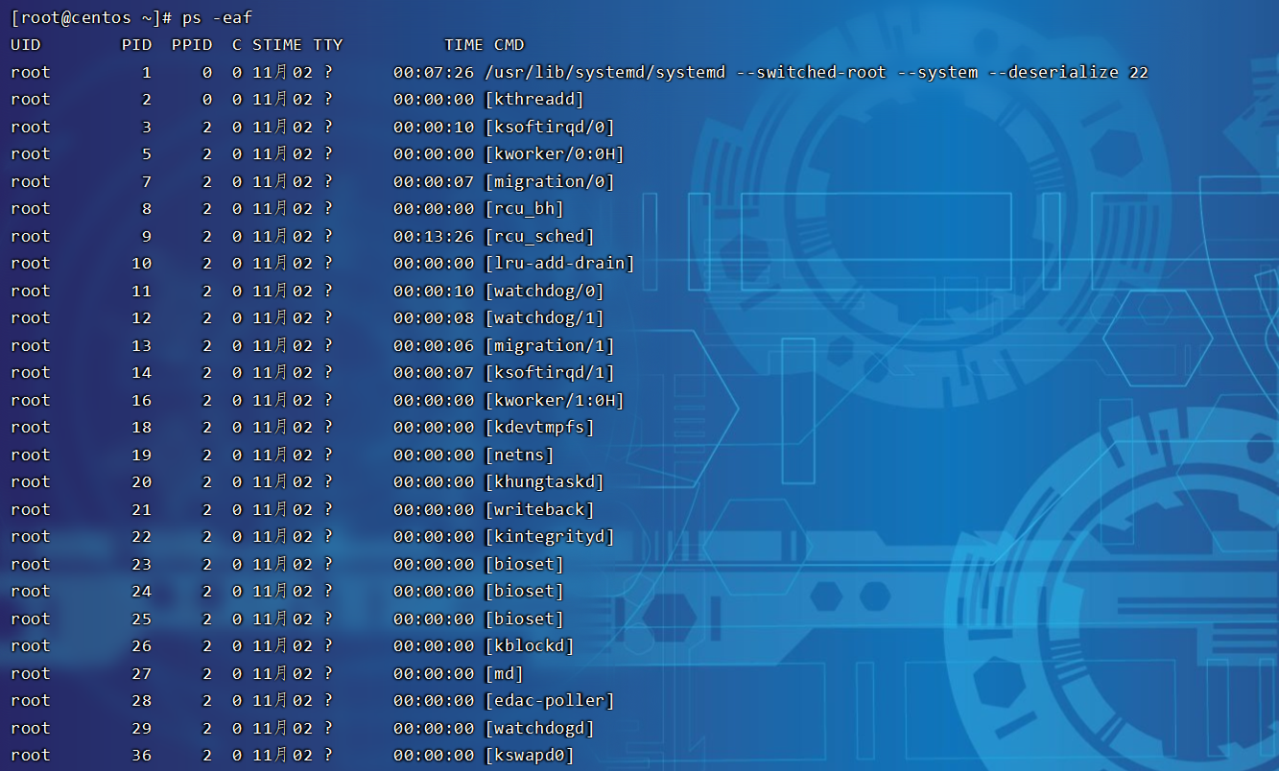The image size is (1279, 771).
Task: Click the [md] process name
Action: click(x=505, y=673)
